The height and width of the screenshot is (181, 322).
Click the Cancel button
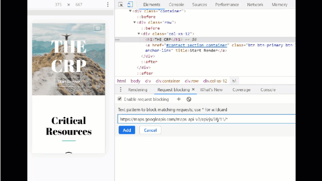(x=150, y=130)
